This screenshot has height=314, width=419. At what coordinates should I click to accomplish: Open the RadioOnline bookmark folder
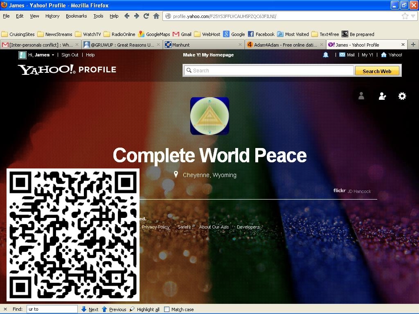tap(119, 34)
